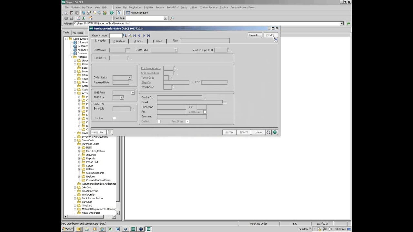The height and width of the screenshot is (232, 413).
Task: Click the Delete button
Action: 258,132
